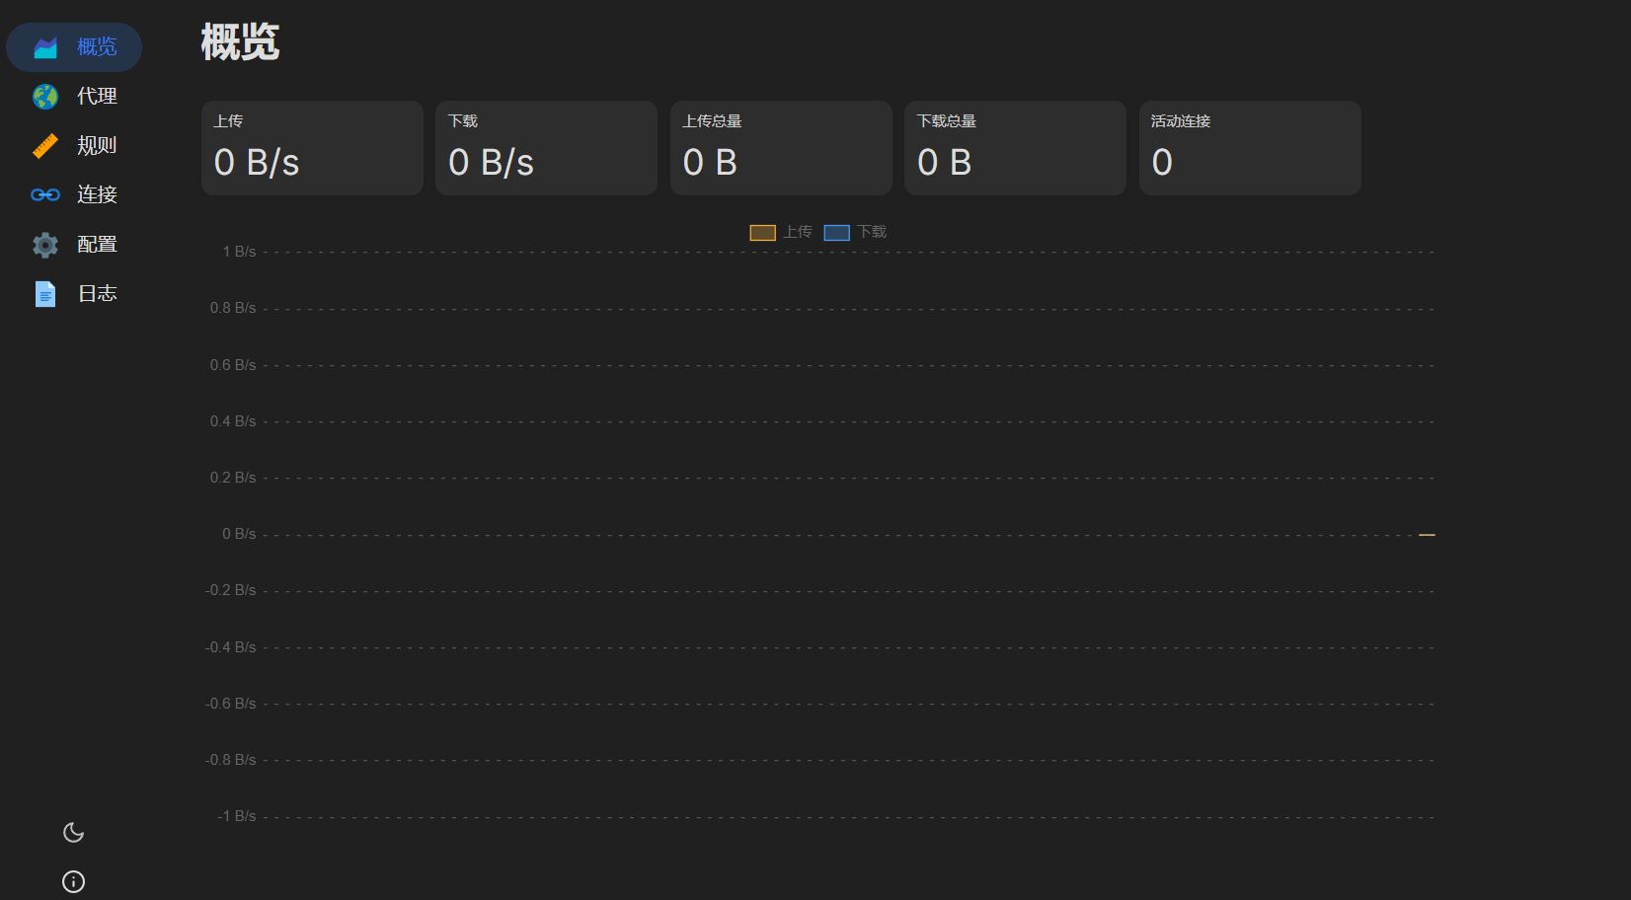Image resolution: width=1631 pixels, height=900 pixels.
Task: Click the ruler icon for rules
Action: click(45, 146)
